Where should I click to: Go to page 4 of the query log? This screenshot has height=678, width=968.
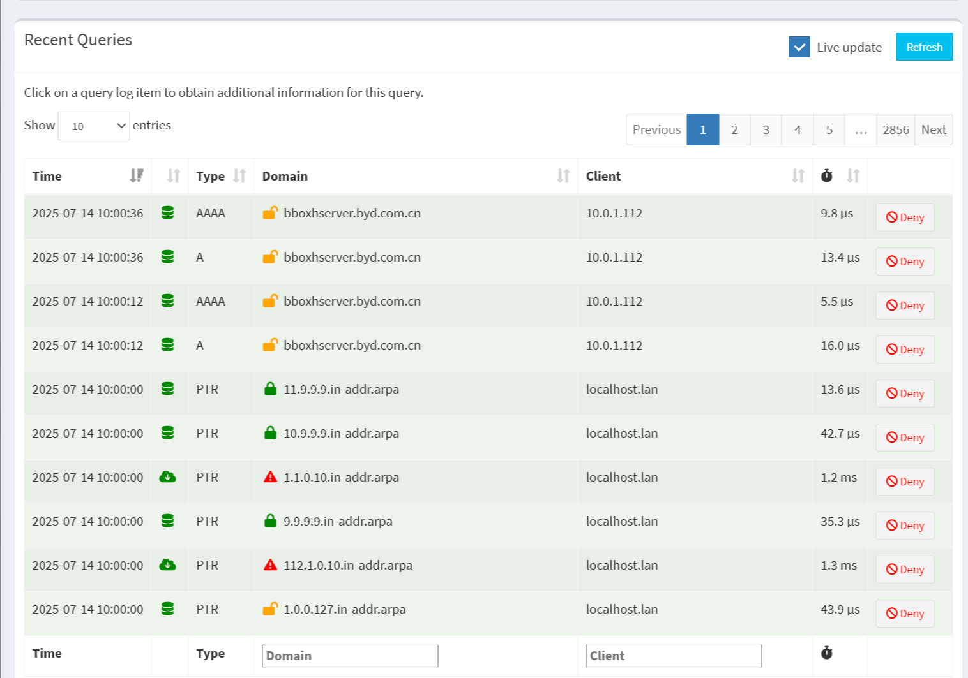coord(798,129)
